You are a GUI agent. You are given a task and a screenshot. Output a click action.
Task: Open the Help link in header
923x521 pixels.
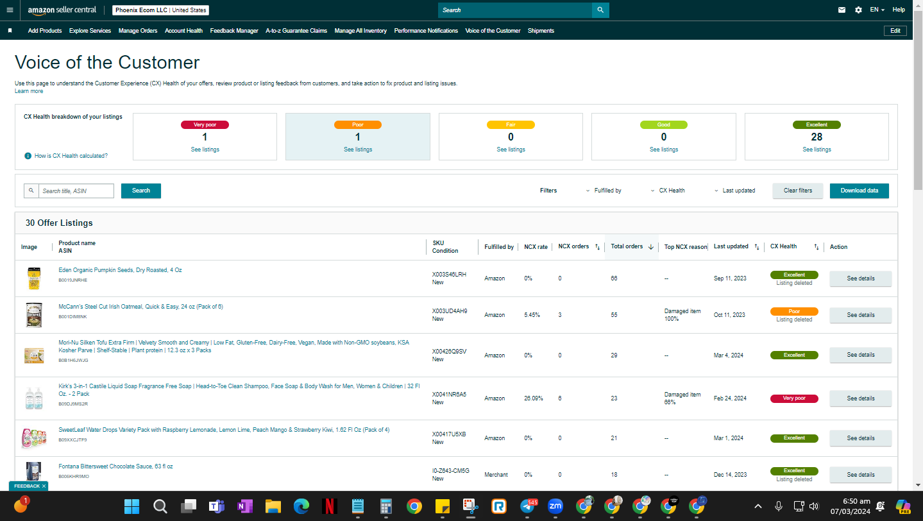(899, 10)
